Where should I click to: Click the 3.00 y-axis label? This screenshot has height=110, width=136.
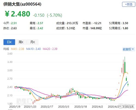[10, 70]
